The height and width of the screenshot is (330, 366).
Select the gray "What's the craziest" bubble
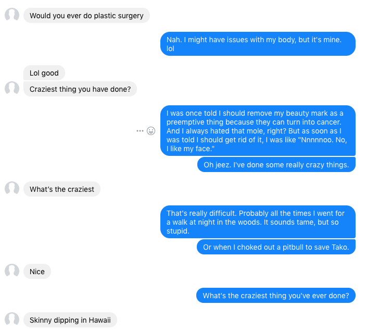pyautogui.click(x=62, y=189)
